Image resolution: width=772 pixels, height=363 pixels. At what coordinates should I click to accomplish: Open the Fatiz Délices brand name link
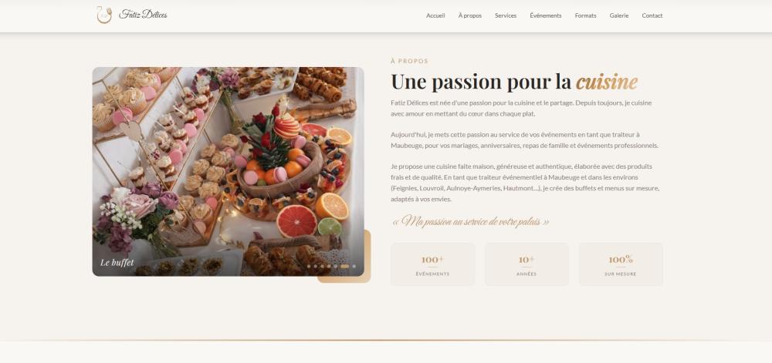pyautogui.click(x=143, y=15)
